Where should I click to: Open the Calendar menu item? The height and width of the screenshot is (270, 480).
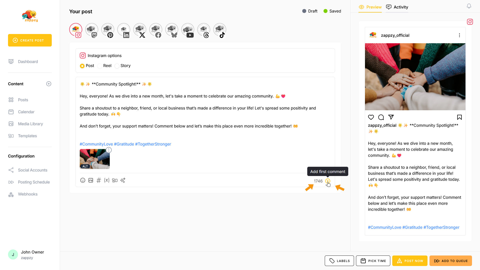tap(26, 112)
